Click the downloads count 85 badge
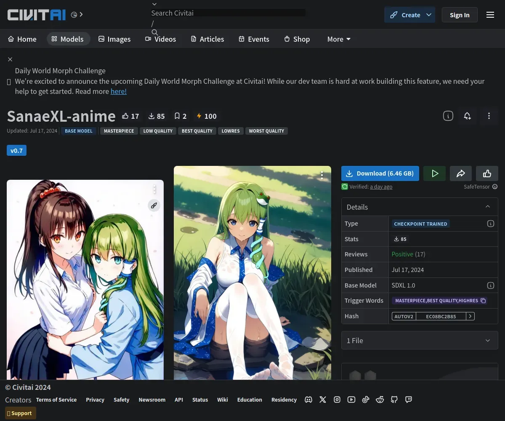The height and width of the screenshot is (421, 505). pyautogui.click(x=157, y=116)
